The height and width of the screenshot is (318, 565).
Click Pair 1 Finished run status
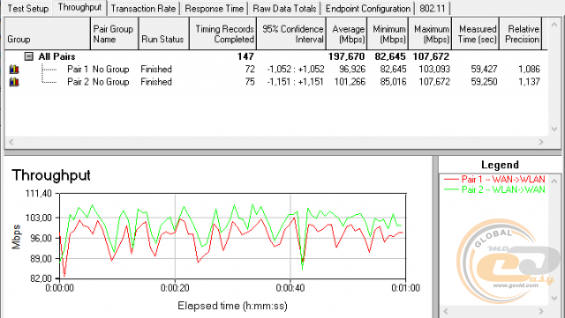156,69
